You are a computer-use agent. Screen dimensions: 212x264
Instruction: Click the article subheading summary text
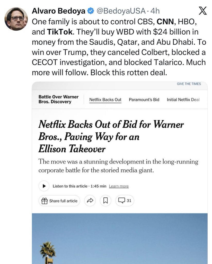point(118,166)
